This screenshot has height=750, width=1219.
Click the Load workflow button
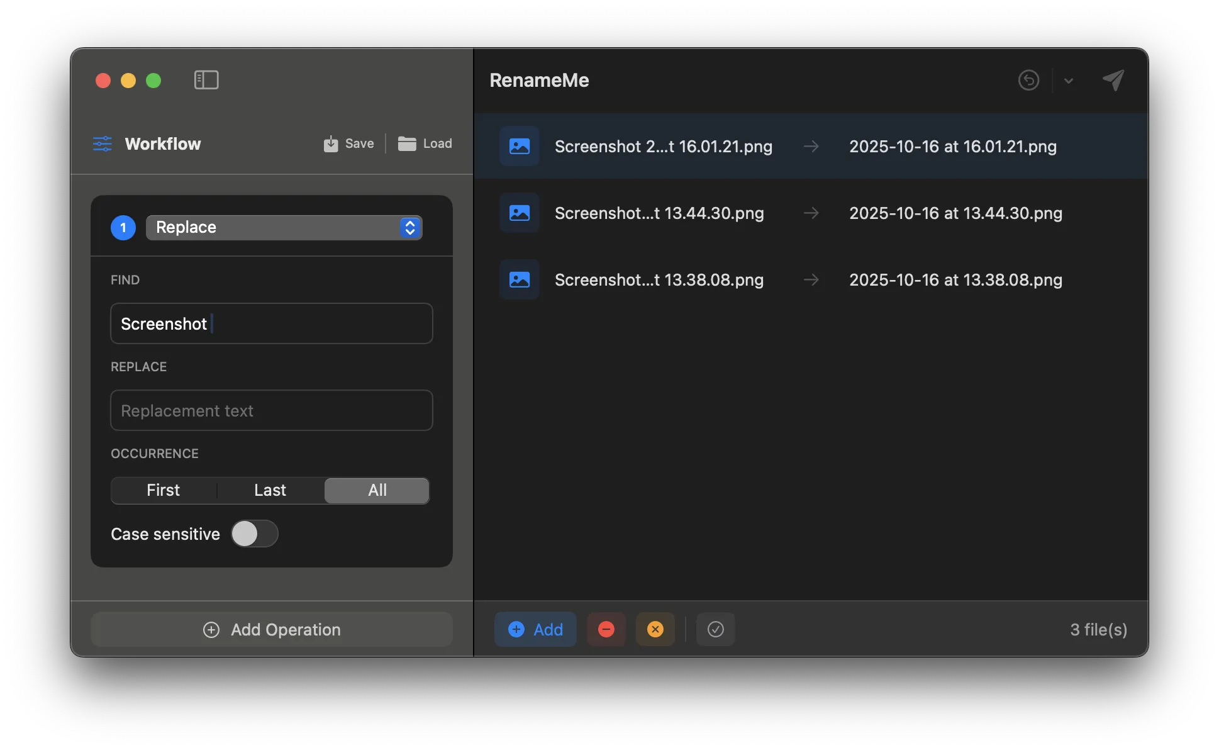tap(425, 144)
